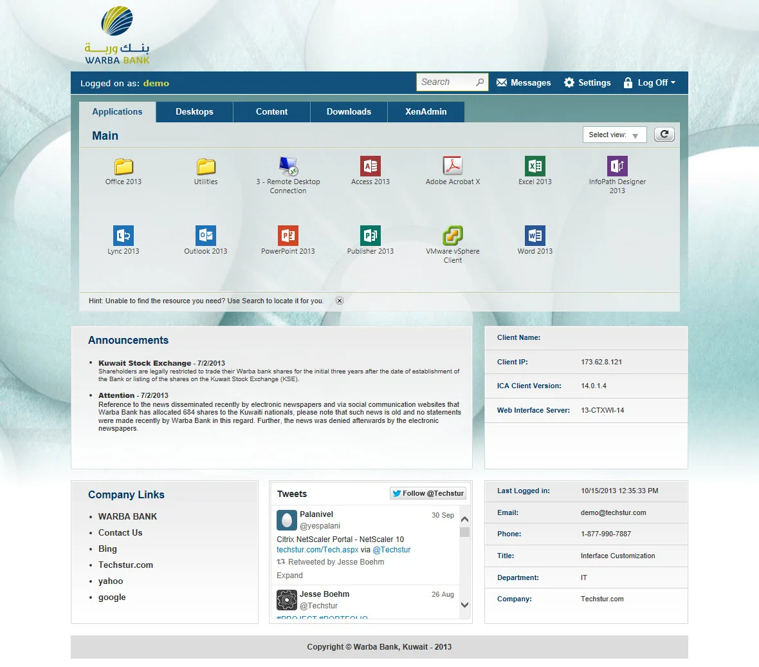Click the demo username text

156,83
